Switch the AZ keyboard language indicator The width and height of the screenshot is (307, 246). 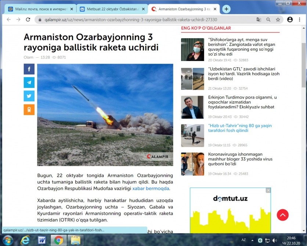(243, 240)
